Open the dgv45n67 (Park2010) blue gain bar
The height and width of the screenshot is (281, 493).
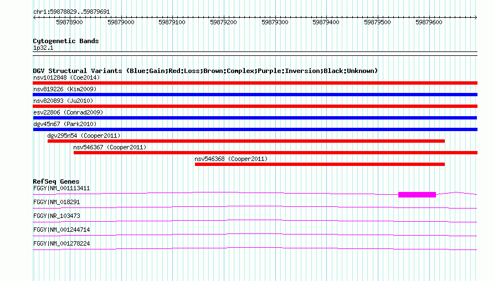click(255, 129)
